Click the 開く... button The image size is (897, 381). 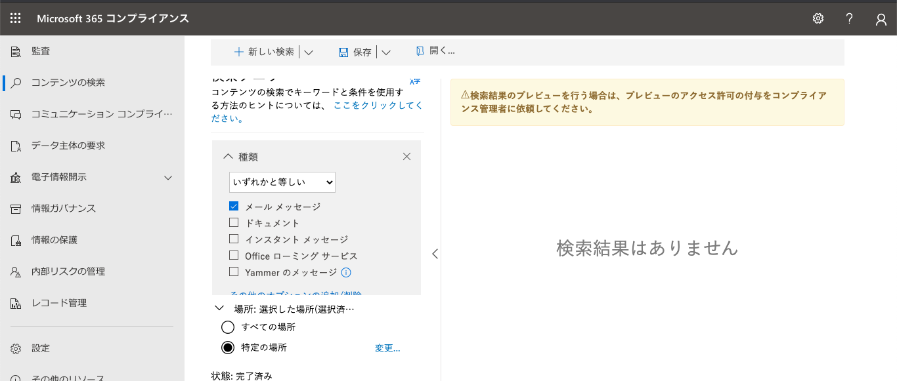point(435,50)
